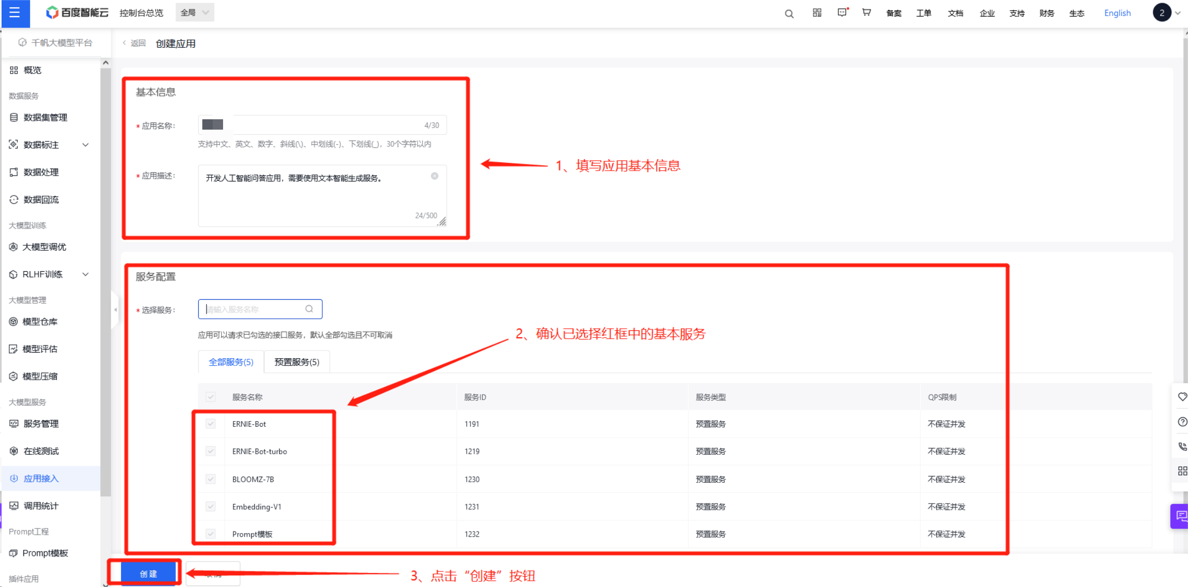Open 概览 overview in sidebar

pyautogui.click(x=32, y=70)
